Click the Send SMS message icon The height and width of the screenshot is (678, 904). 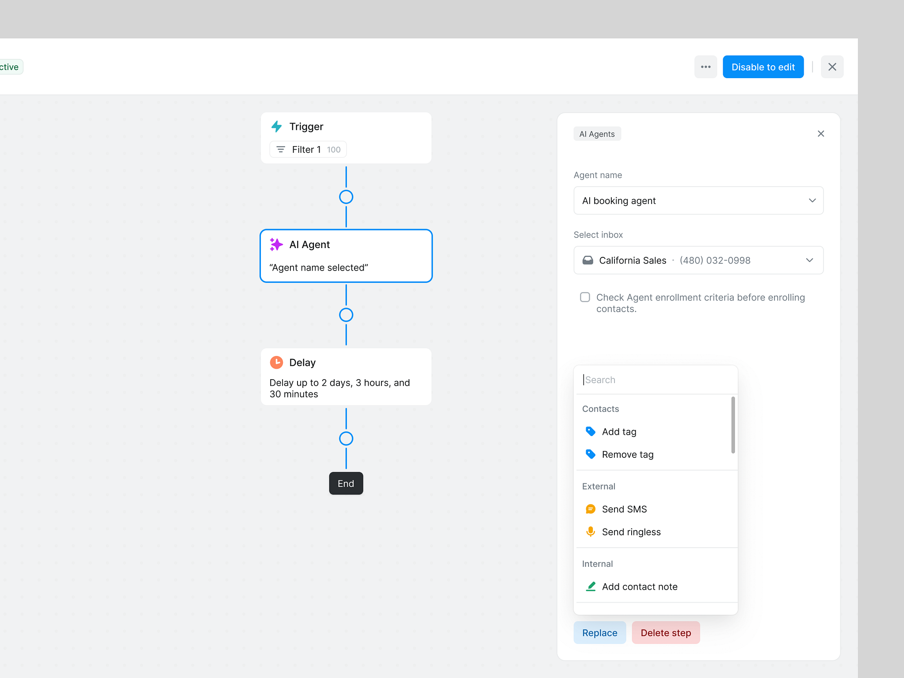click(590, 508)
